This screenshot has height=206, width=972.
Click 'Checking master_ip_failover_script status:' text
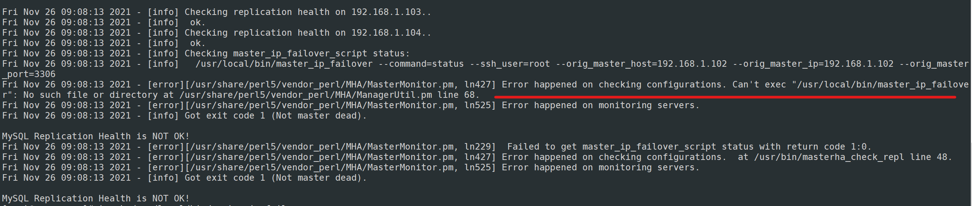297,54
